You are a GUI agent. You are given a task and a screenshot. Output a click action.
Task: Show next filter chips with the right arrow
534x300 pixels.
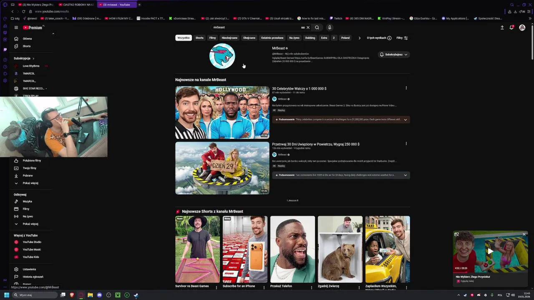(x=360, y=38)
